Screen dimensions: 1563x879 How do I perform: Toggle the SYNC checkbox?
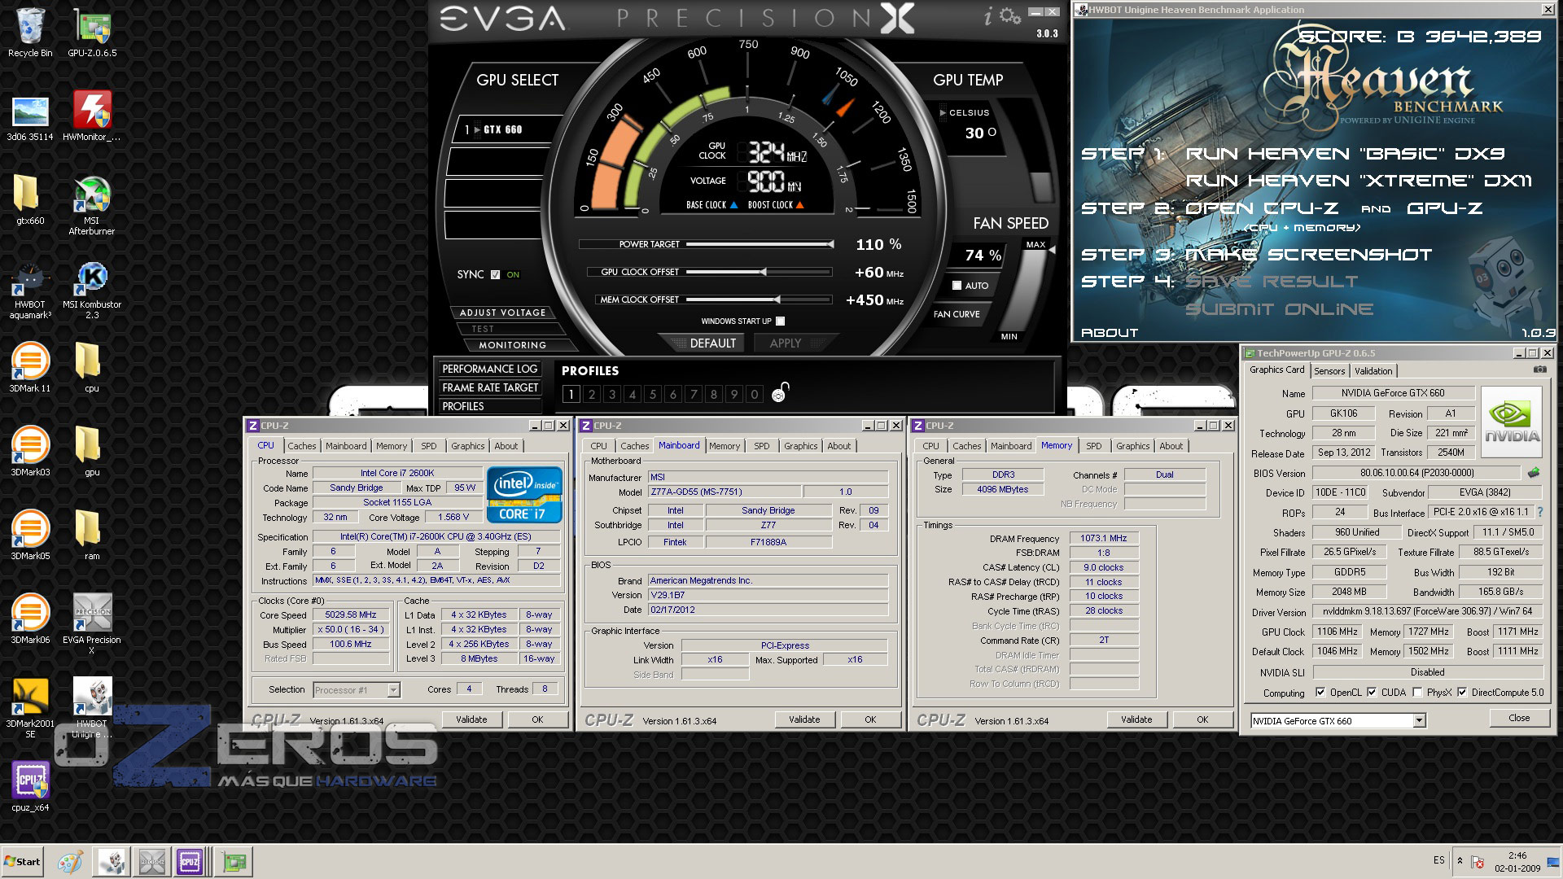coord(495,275)
